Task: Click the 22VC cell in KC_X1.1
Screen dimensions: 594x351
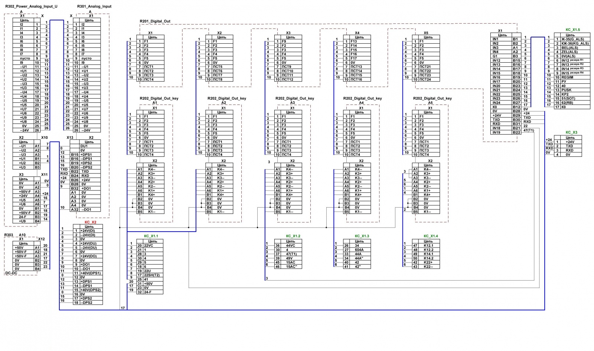Action: (153, 245)
